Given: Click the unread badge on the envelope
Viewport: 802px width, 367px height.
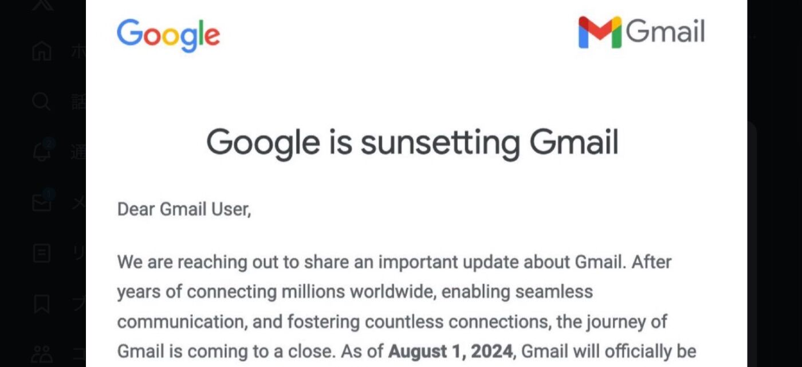Looking at the screenshot, I should [x=49, y=194].
